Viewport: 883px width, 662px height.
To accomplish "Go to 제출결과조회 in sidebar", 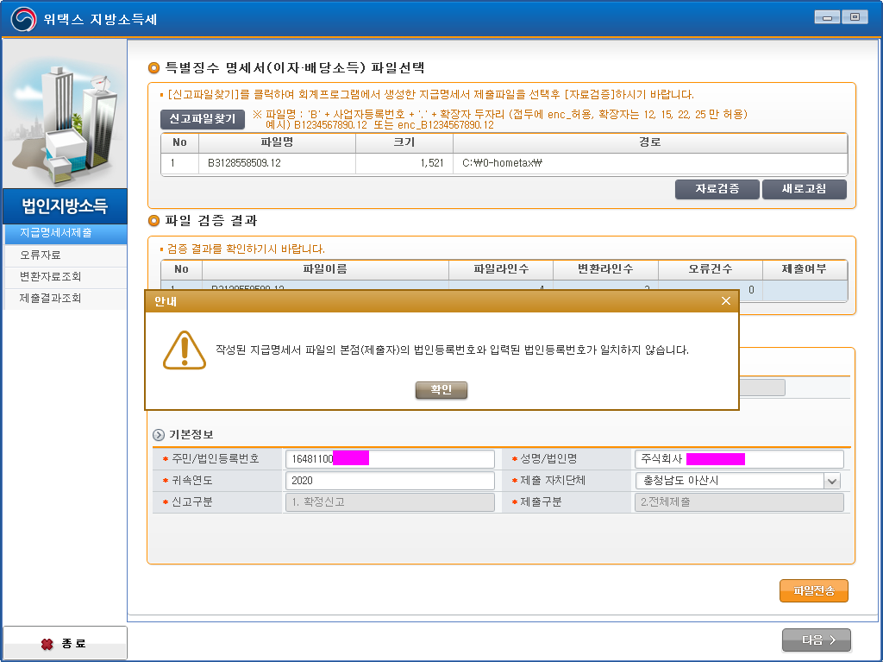I will 65,299.
